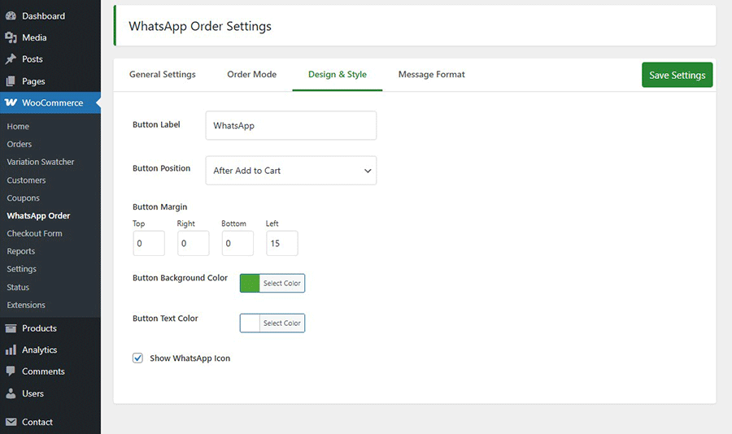The height and width of the screenshot is (434, 732).
Task: Click the Posts pushpin icon
Action: click(x=11, y=59)
